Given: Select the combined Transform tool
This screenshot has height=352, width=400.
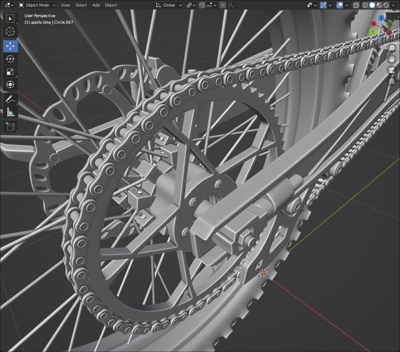Looking at the screenshot, I should (10, 84).
